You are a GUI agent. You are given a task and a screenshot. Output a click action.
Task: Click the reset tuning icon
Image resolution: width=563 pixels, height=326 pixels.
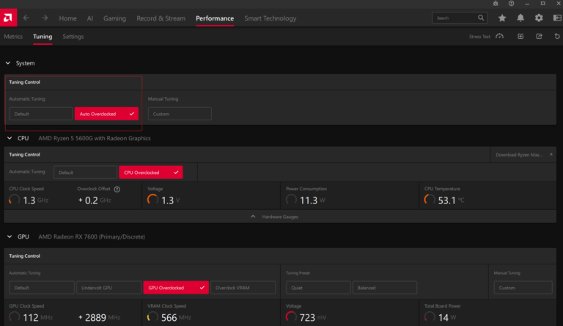[557, 36]
